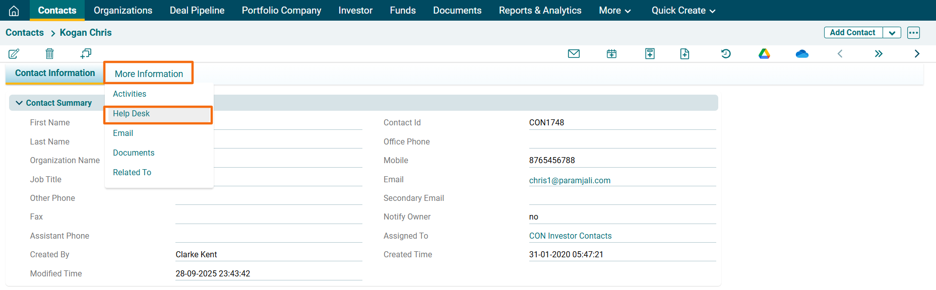Go to next record arrow
Viewport: 936px width, 290px height.
pos(917,54)
